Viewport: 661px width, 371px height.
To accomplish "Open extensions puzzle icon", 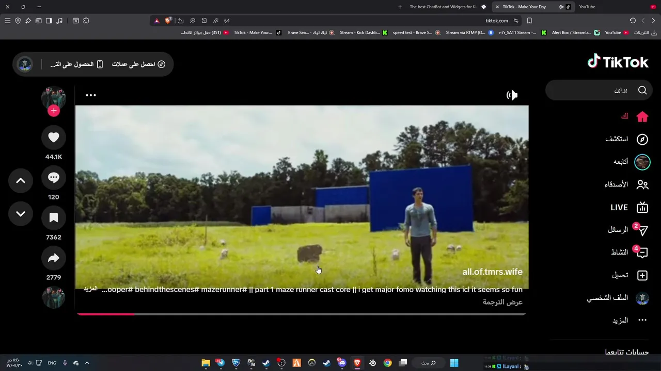I will tap(86, 21).
